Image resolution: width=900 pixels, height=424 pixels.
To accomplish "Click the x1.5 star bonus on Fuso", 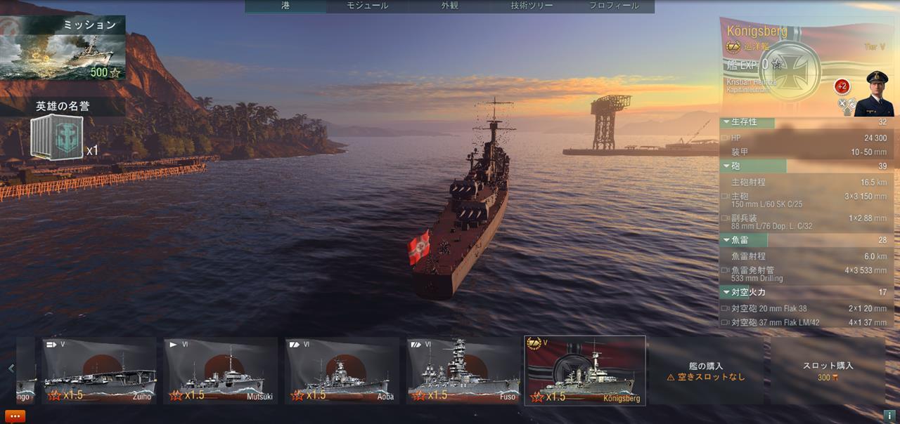I will click(x=430, y=395).
